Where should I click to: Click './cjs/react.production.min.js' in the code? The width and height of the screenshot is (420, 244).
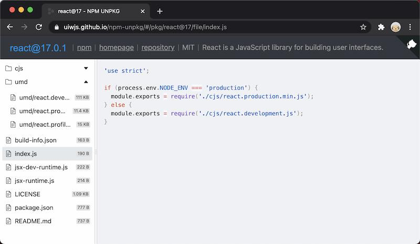(x=253, y=96)
